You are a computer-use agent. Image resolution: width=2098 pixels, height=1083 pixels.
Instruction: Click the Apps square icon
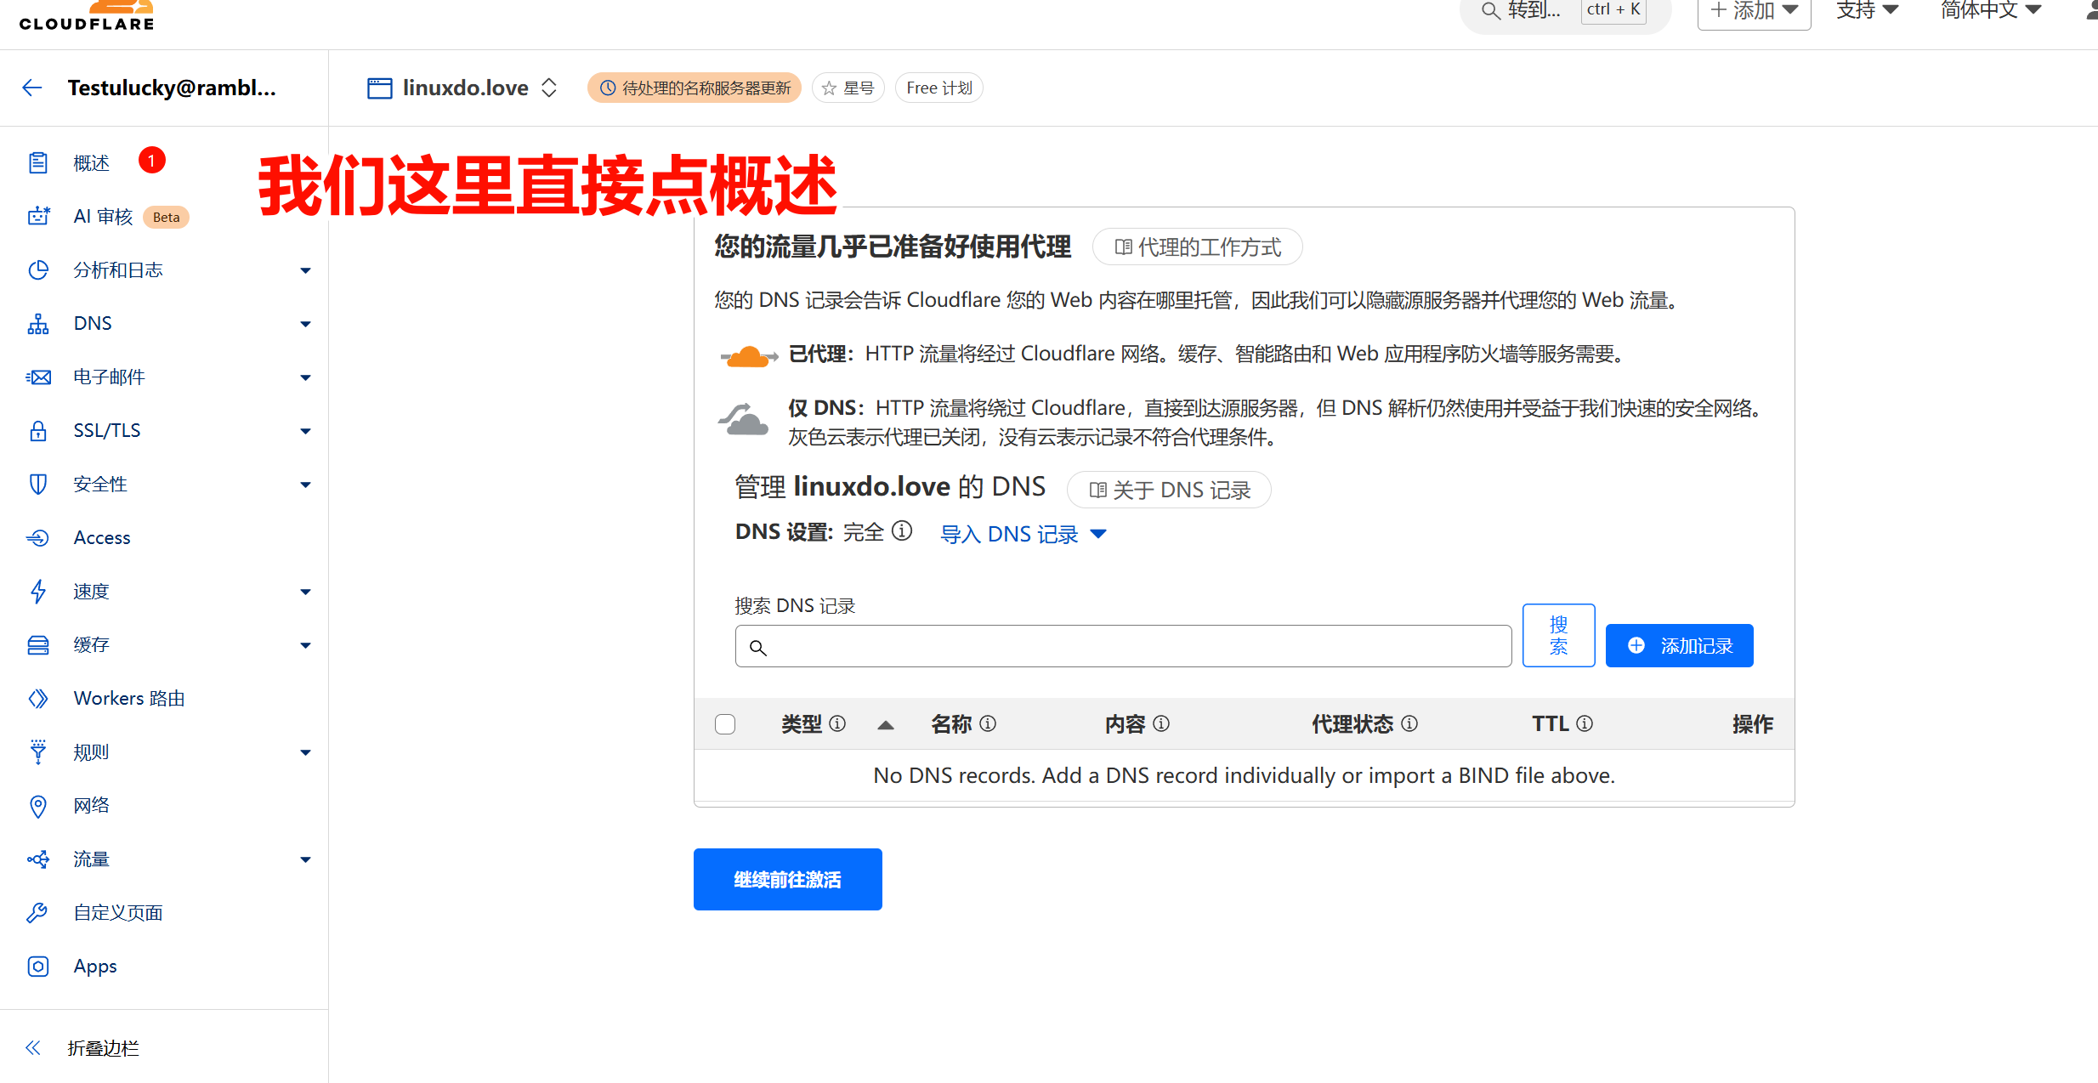38,966
